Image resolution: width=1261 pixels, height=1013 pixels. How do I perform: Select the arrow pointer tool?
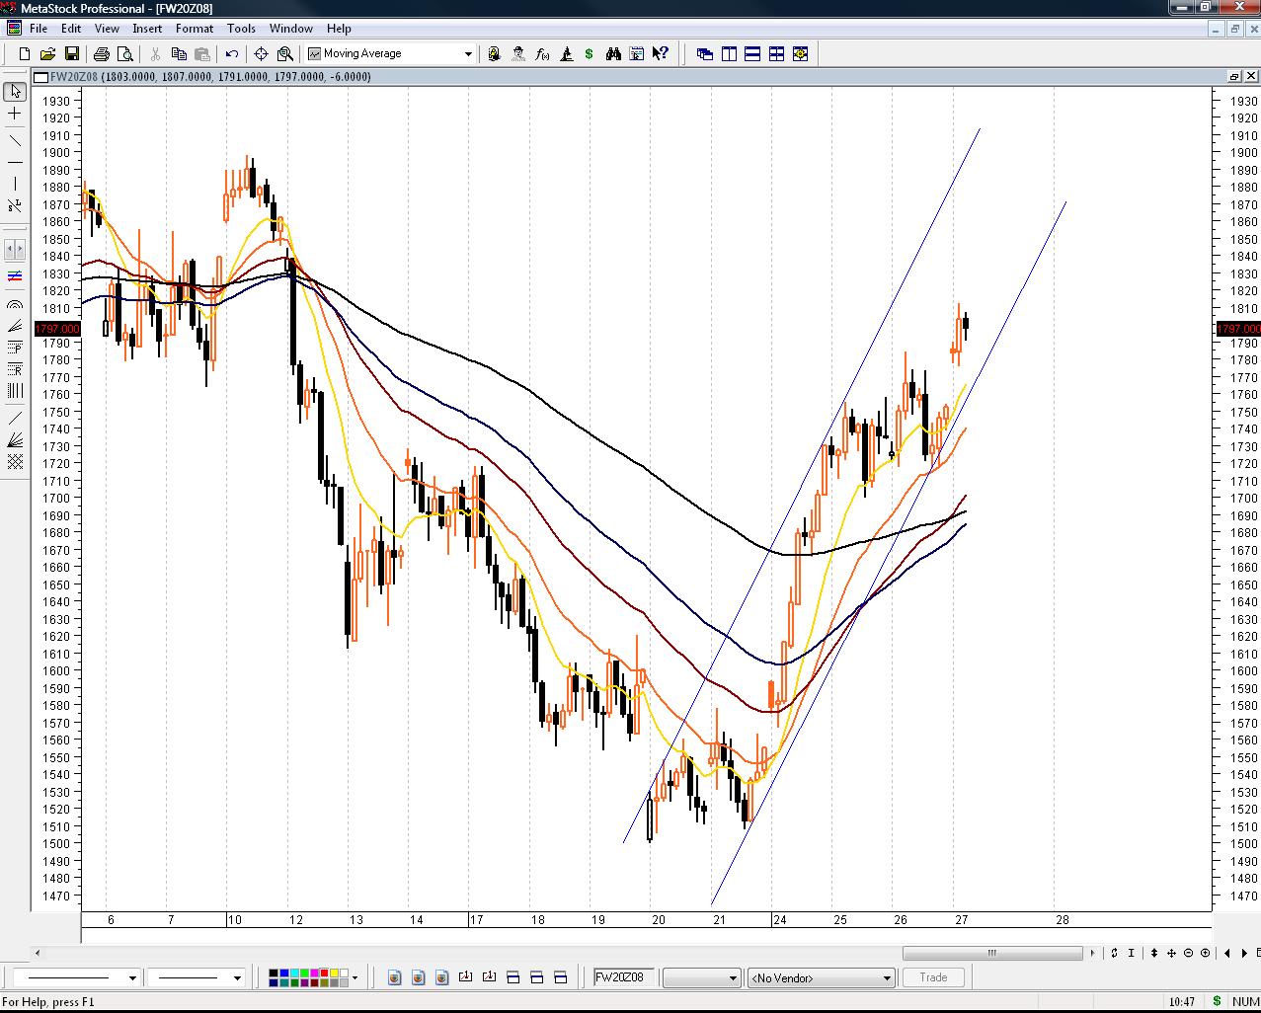15,91
